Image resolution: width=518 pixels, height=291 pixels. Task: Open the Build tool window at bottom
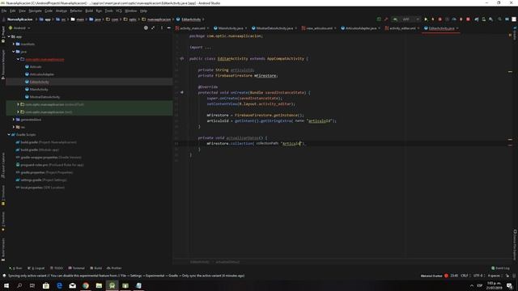tap(96, 268)
